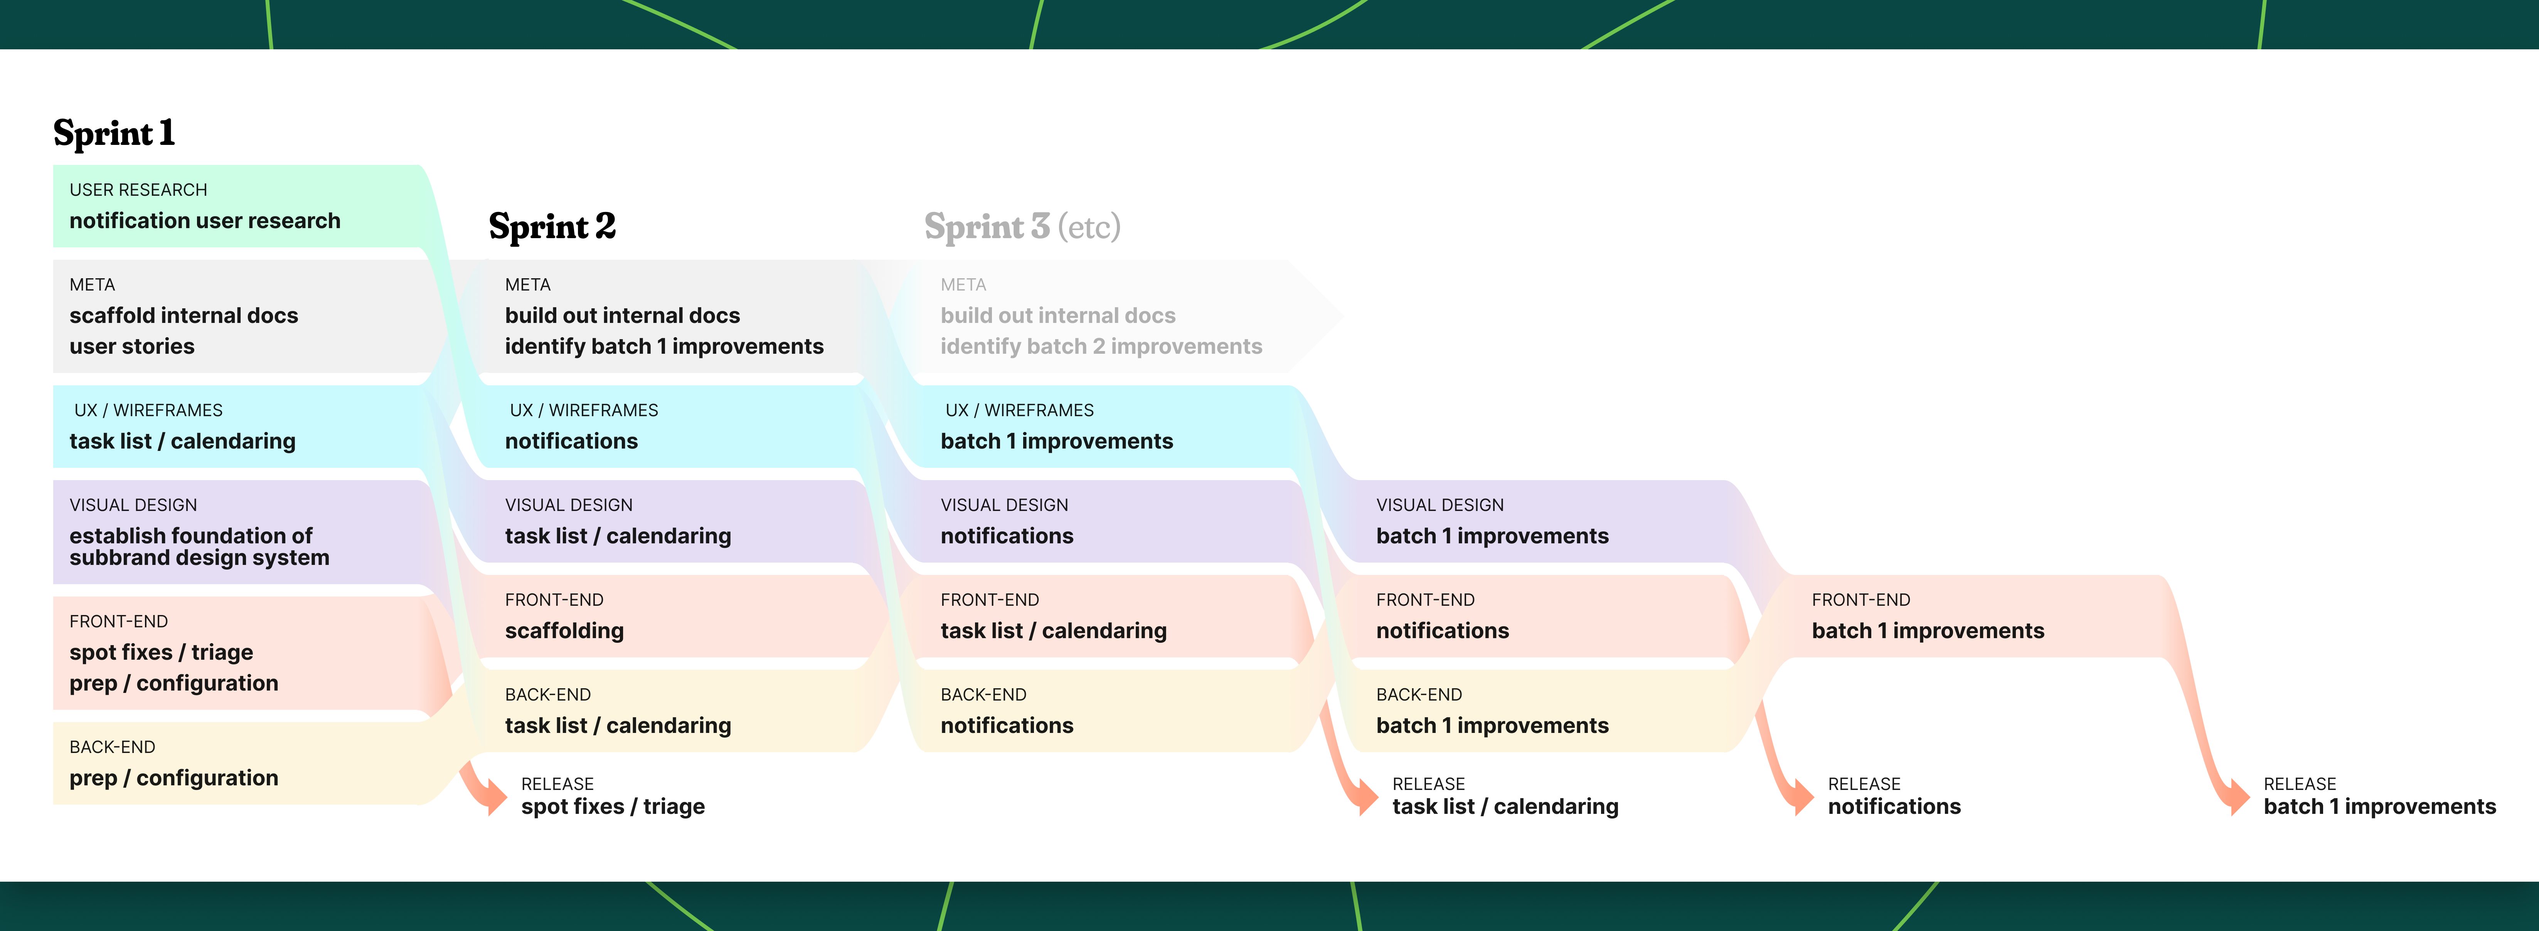Image resolution: width=2539 pixels, height=931 pixels.
Task: Click Sprint 2 visual design task list / calendaring
Action: click(618, 536)
